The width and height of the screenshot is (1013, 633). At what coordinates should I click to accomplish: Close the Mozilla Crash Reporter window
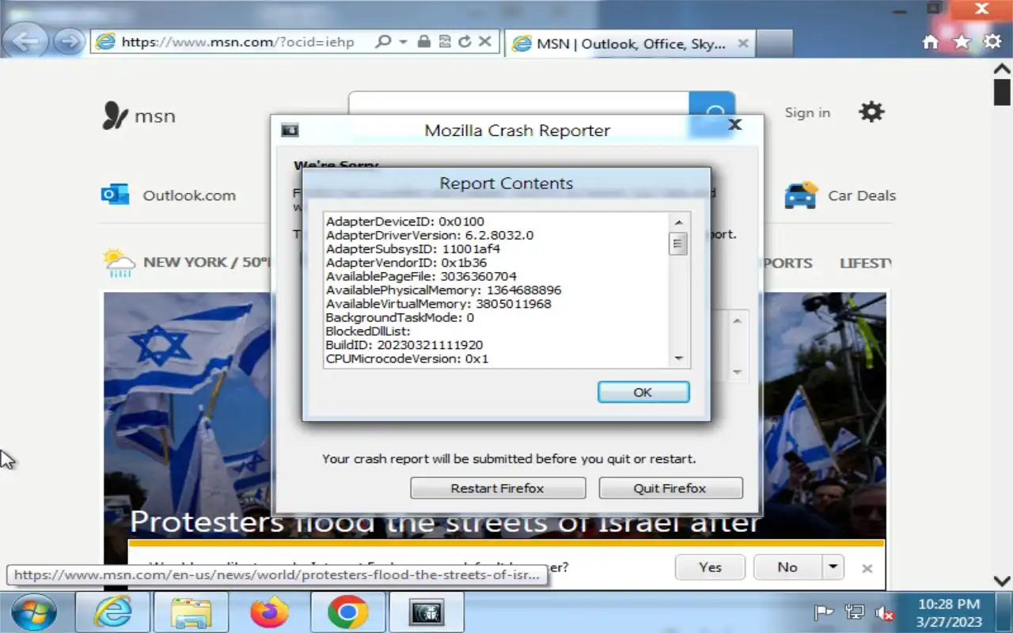click(734, 125)
